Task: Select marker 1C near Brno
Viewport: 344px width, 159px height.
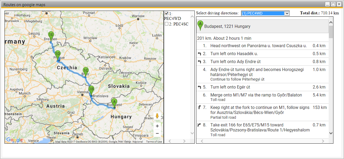Action: [85, 70]
